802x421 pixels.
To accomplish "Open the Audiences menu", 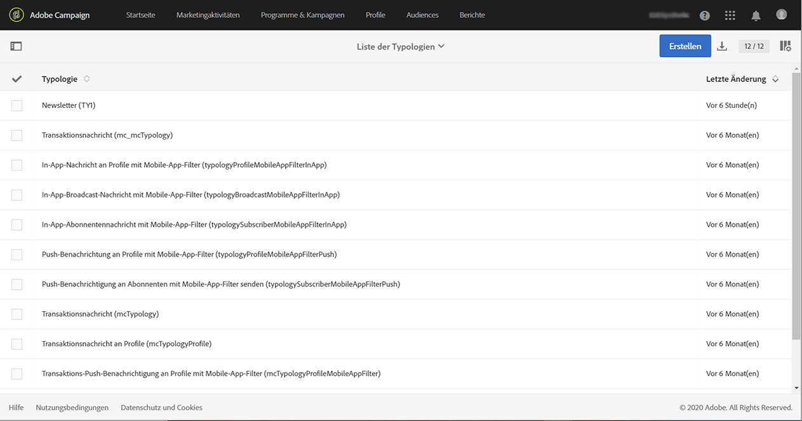I will (422, 15).
